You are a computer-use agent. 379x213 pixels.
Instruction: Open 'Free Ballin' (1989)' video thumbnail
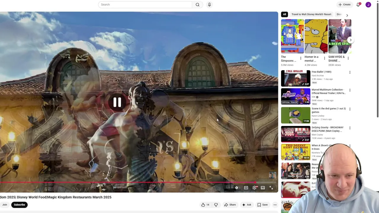pyautogui.click(x=296, y=78)
